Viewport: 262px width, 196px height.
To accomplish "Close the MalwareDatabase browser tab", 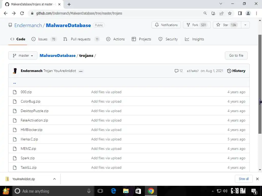I will 59,4.
